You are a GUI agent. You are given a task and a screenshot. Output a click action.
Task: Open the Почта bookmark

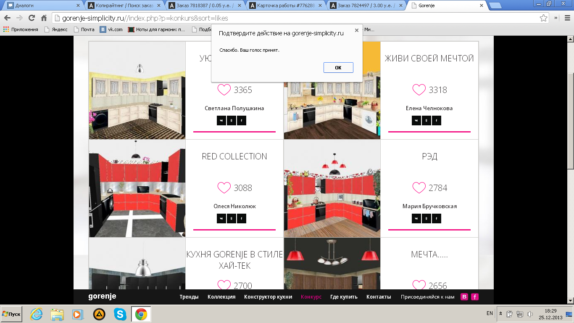pos(84,29)
